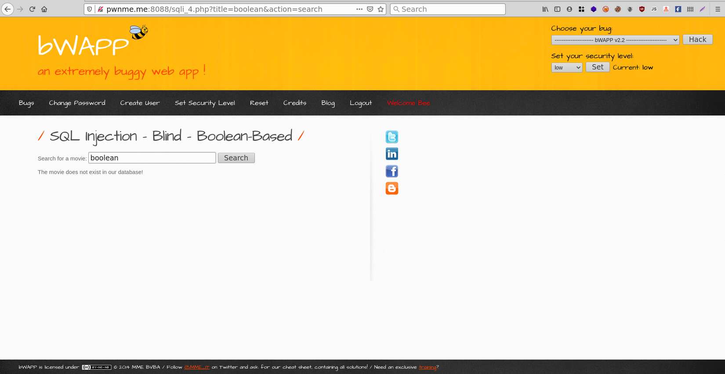This screenshot has height=374, width=725.
Task: Click the Hack button
Action: coord(697,40)
